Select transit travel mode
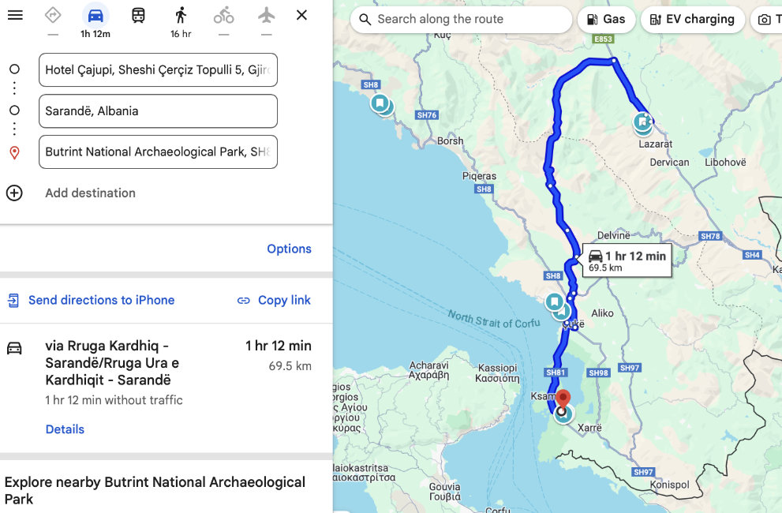The height and width of the screenshot is (513, 782). (x=138, y=15)
